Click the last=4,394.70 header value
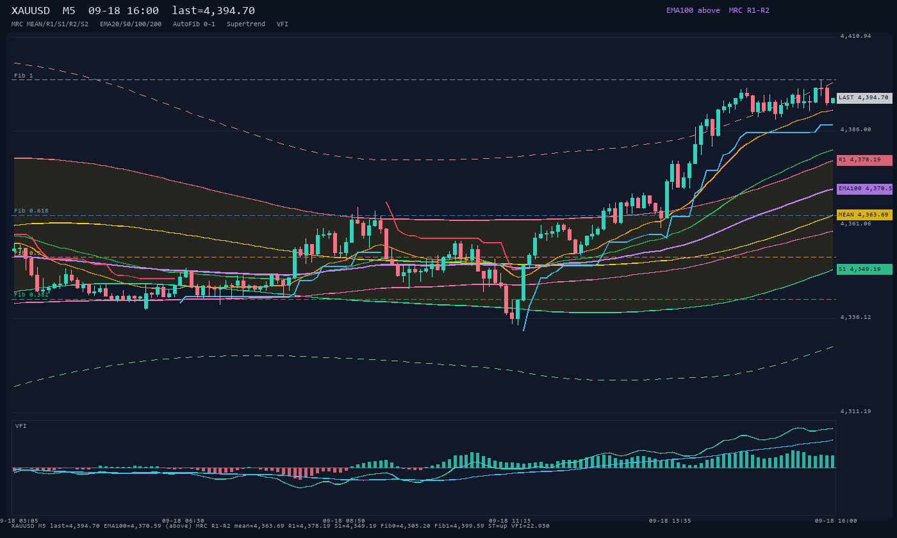 pos(213,11)
